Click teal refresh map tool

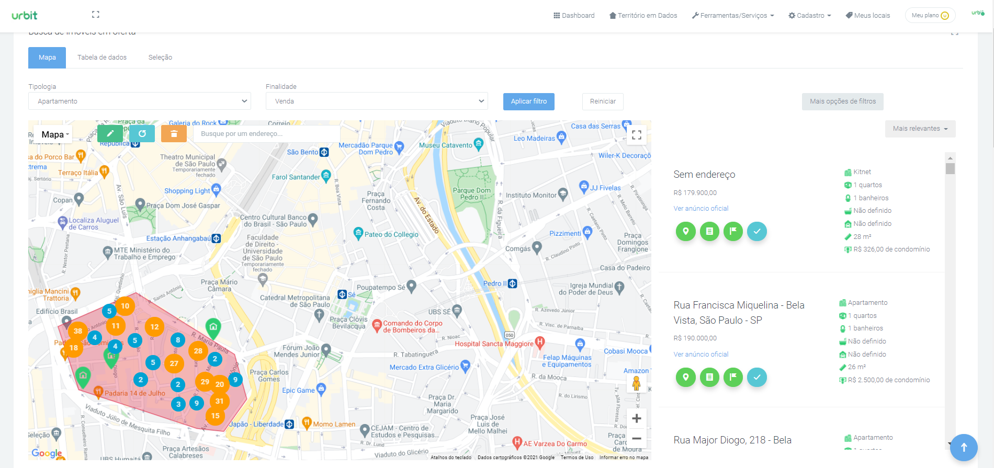pyautogui.click(x=142, y=133)
